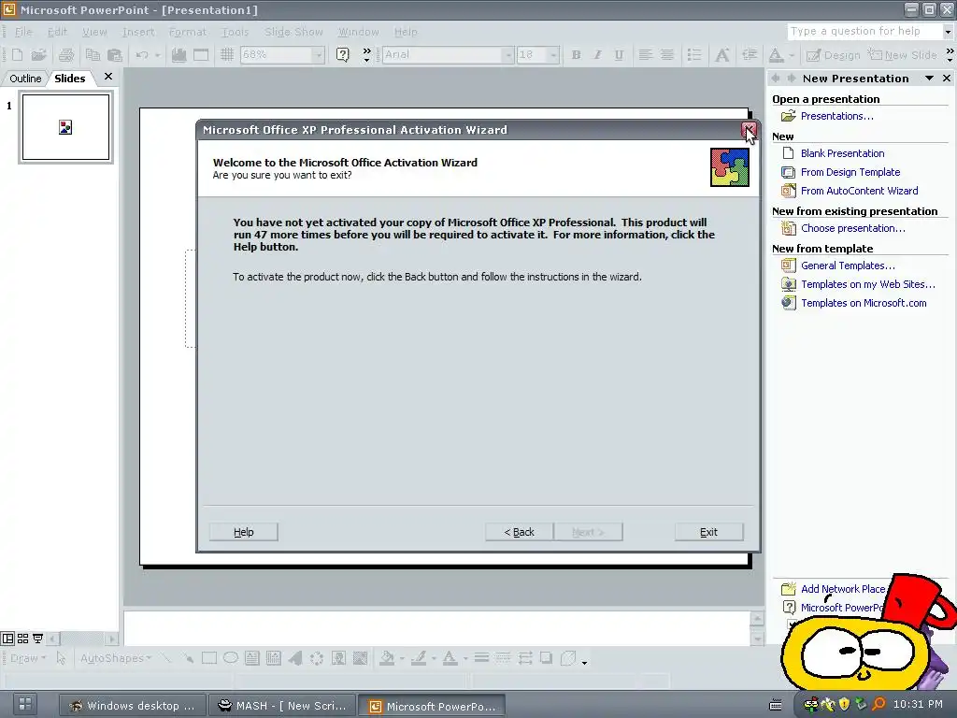Viewport: 957px width, 718px height.
Task: Switch to the Slides tab
Action: coord(69,79)
